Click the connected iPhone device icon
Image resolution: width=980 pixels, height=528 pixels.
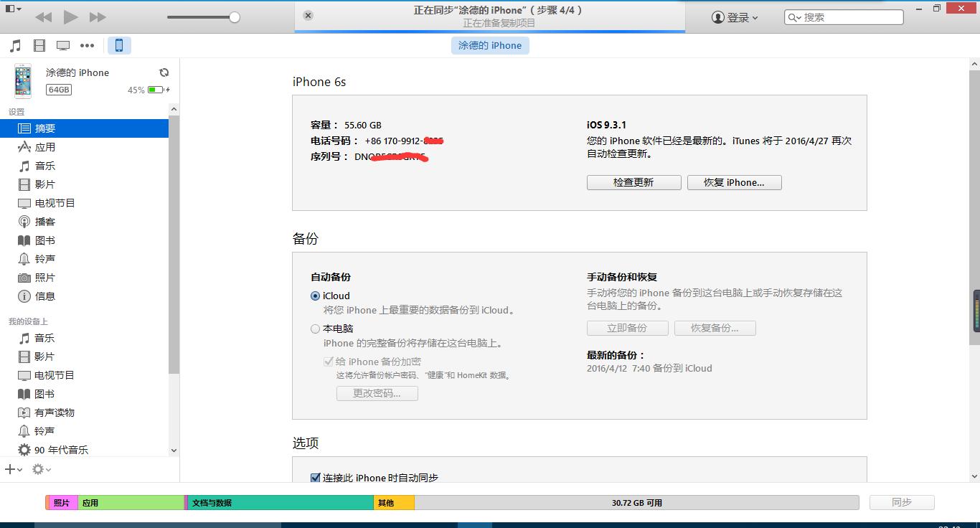119,44
